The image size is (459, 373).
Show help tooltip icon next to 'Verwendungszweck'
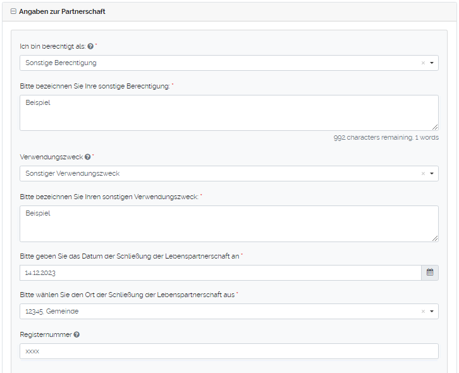click(x=87, y=157)
